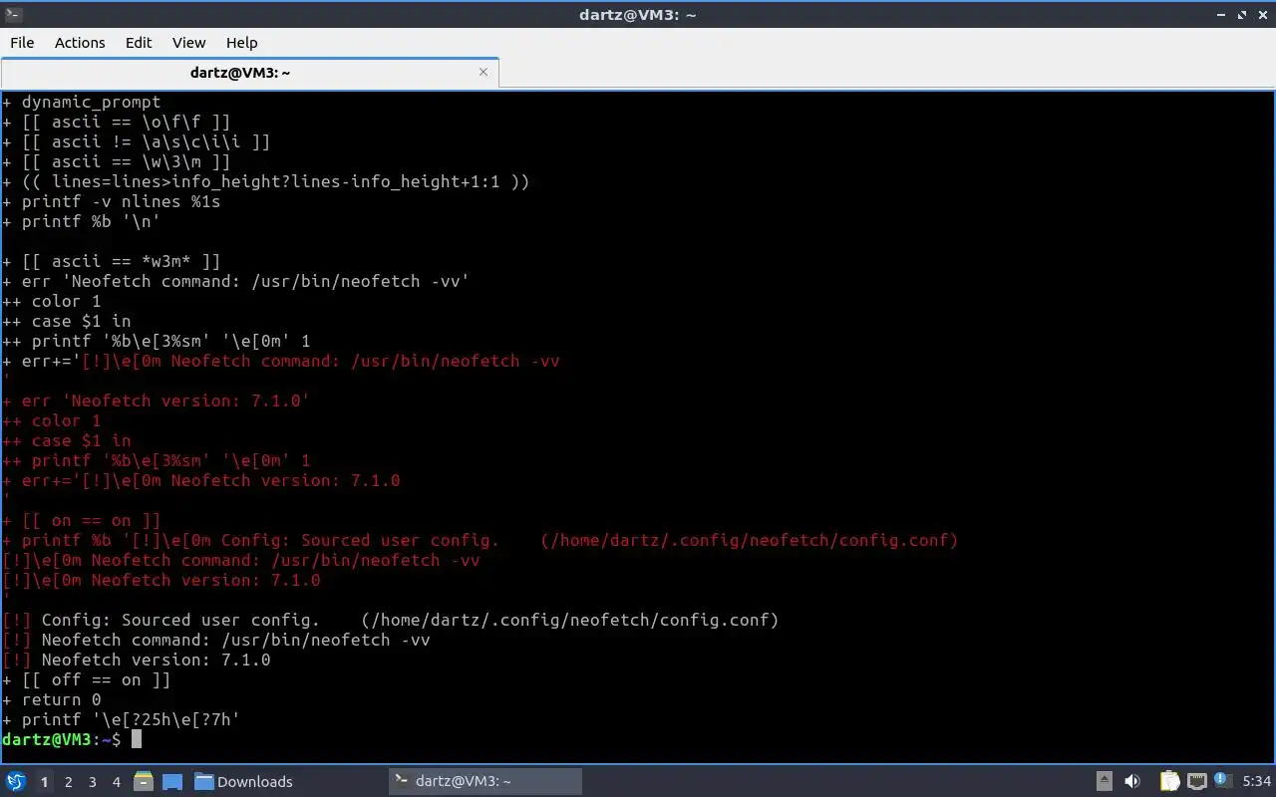Switch to virtual desktop 2
1276x797 pixels.
(x=68, y=782)
